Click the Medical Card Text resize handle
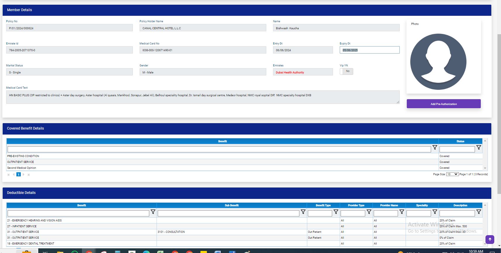Image resolution: width=501 pixels, height=253 pixels. tap(398, 102)
